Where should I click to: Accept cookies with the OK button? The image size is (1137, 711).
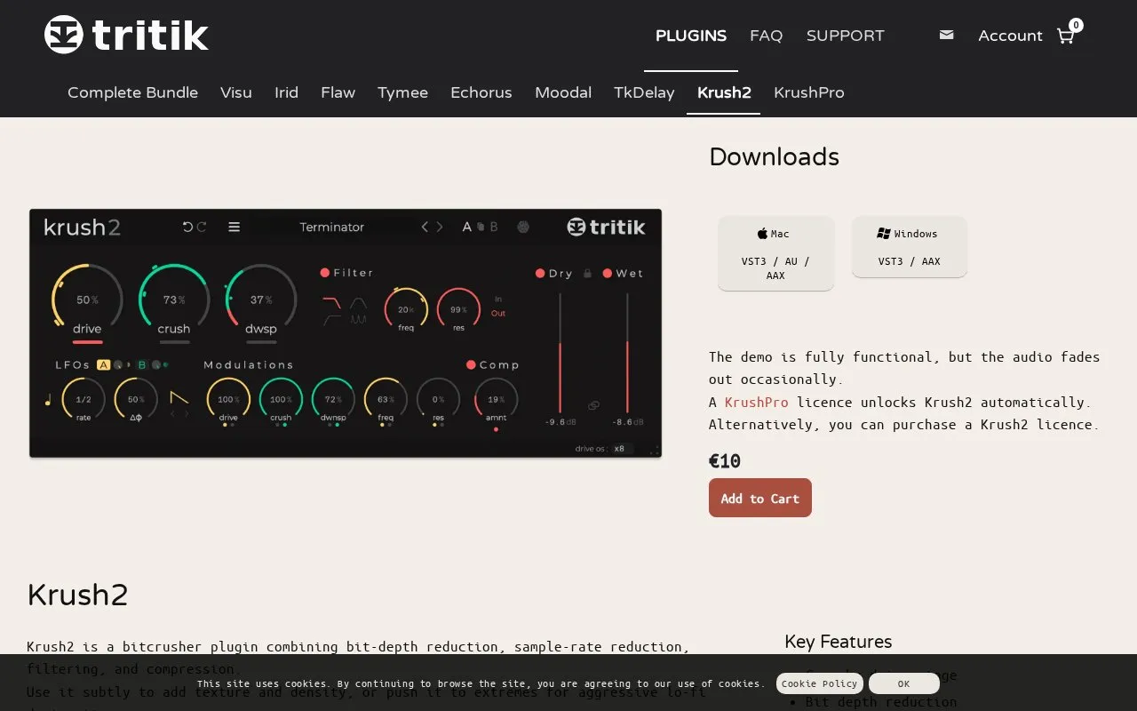(x=903, y=683)
